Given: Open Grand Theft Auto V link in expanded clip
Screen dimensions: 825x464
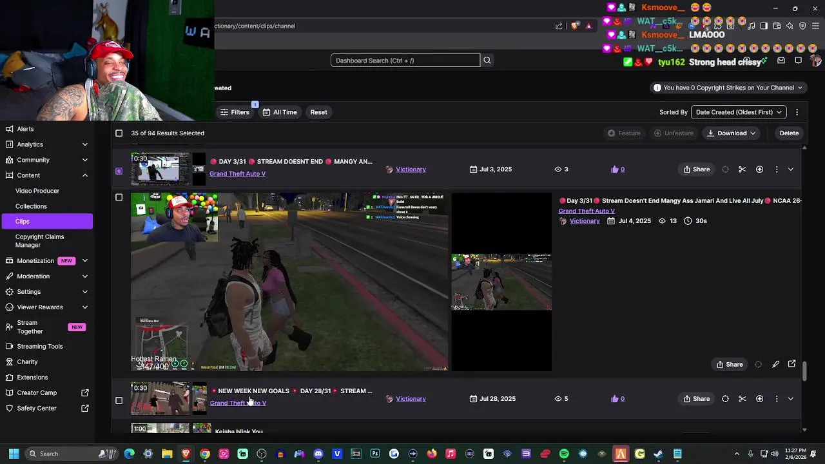Looking at the screenshot, I should (x=587, y=211).
